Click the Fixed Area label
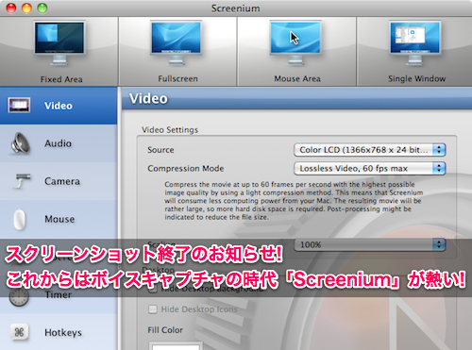Viewport: 472px width, 350px height. pos(61,79)
